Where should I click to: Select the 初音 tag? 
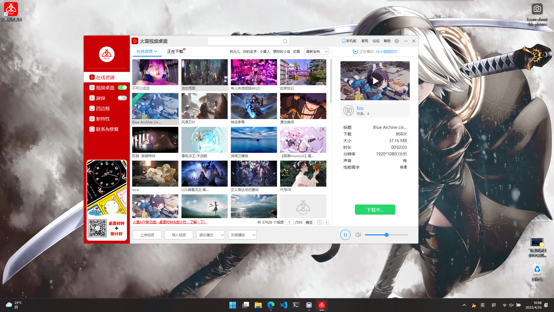click(297, 52)
